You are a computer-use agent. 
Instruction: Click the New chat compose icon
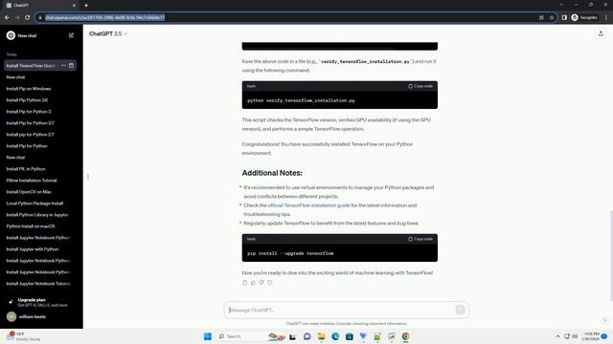(71, 35)
